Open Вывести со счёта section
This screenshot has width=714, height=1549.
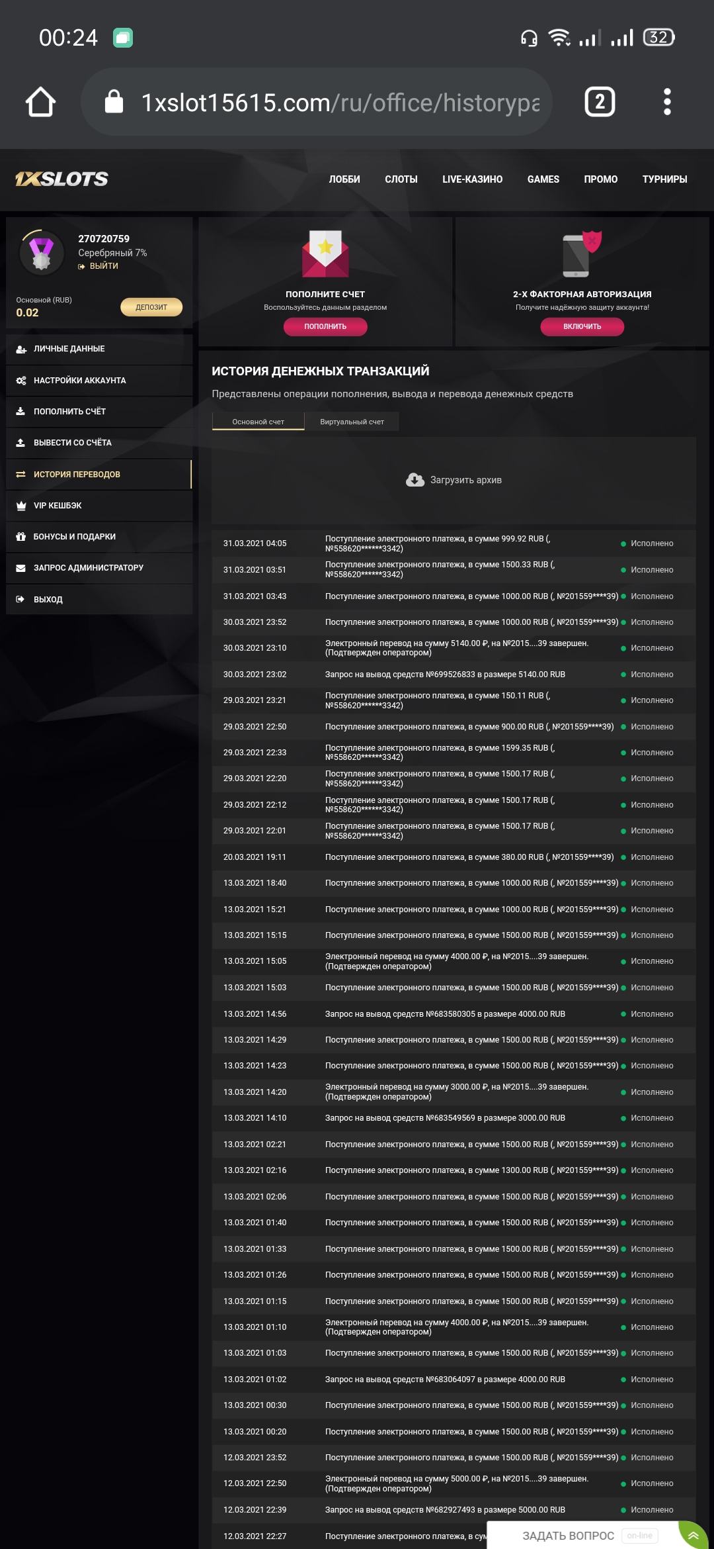(73, 443)
